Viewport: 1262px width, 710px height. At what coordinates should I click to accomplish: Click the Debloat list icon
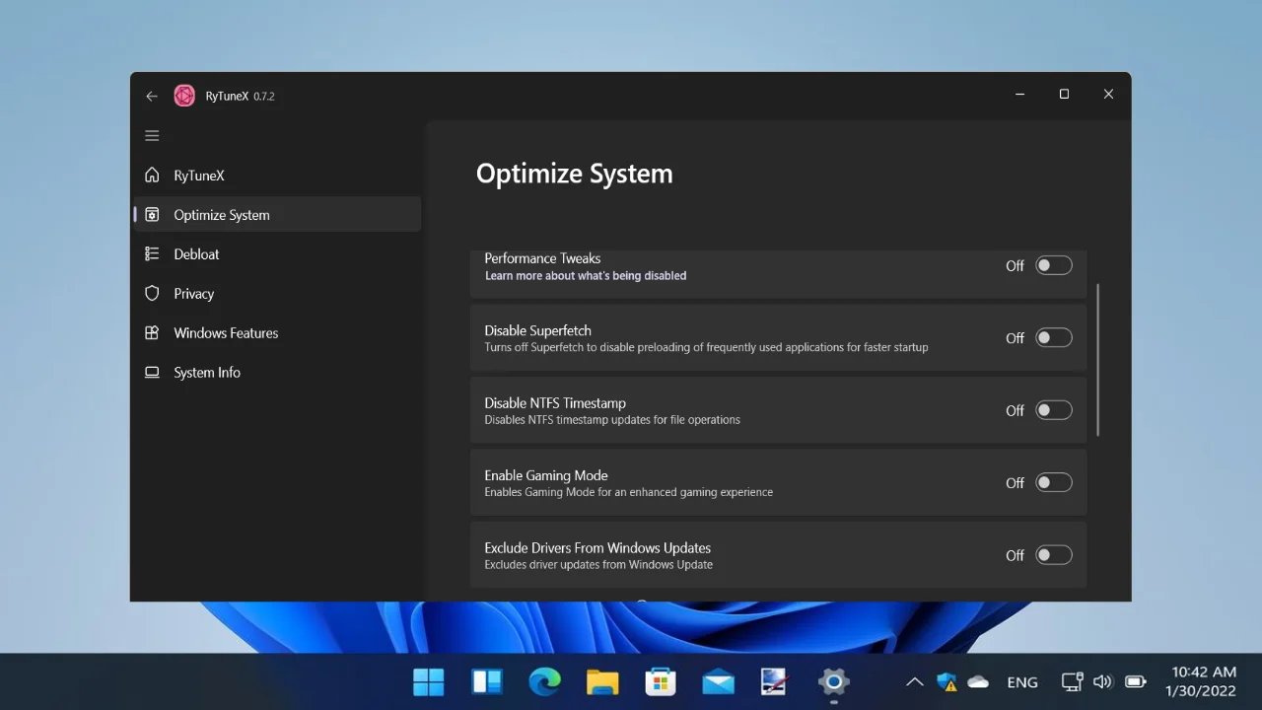tap(152, 254)
